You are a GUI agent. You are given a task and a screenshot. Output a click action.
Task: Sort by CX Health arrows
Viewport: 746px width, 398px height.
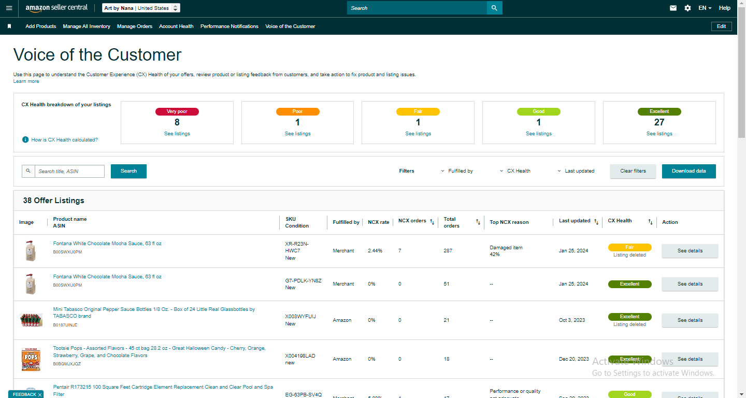[x=650, y=222]
